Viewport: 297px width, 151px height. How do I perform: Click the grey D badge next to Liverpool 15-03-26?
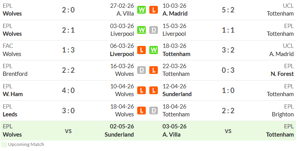coord(154,30)
